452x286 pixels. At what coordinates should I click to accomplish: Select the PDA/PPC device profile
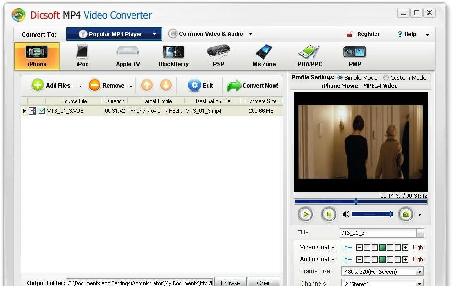(309, 56)
